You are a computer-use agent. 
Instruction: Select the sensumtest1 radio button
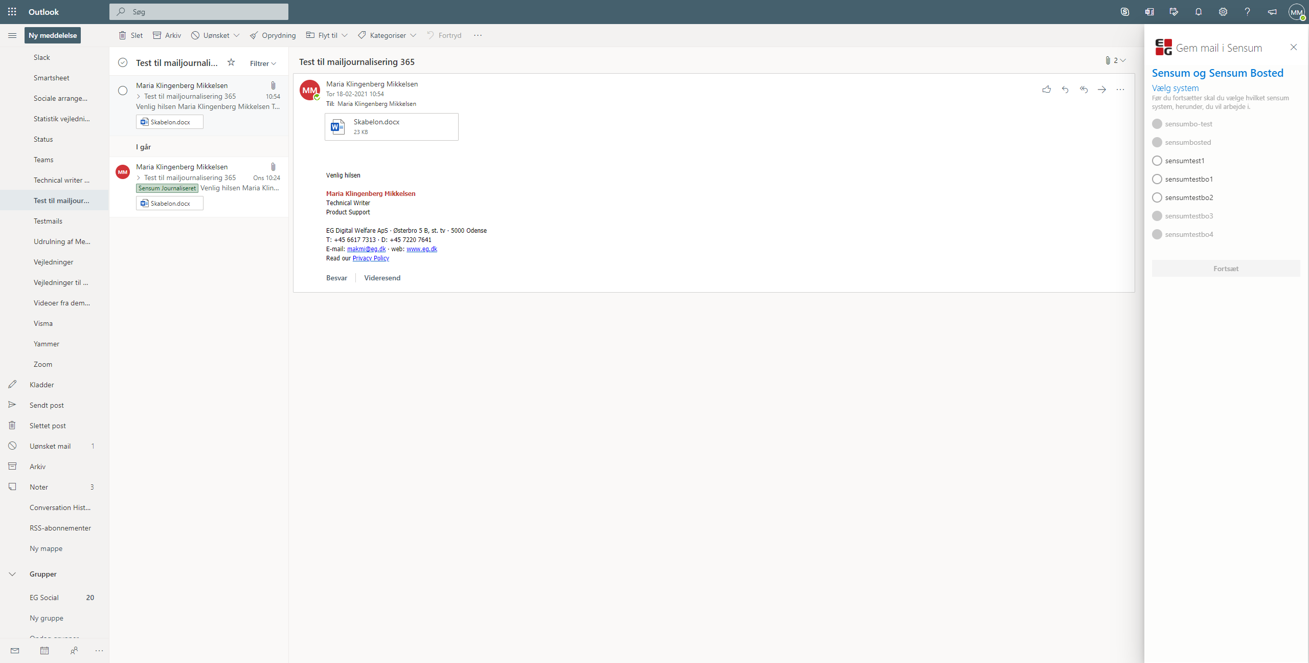[1157, 161]
